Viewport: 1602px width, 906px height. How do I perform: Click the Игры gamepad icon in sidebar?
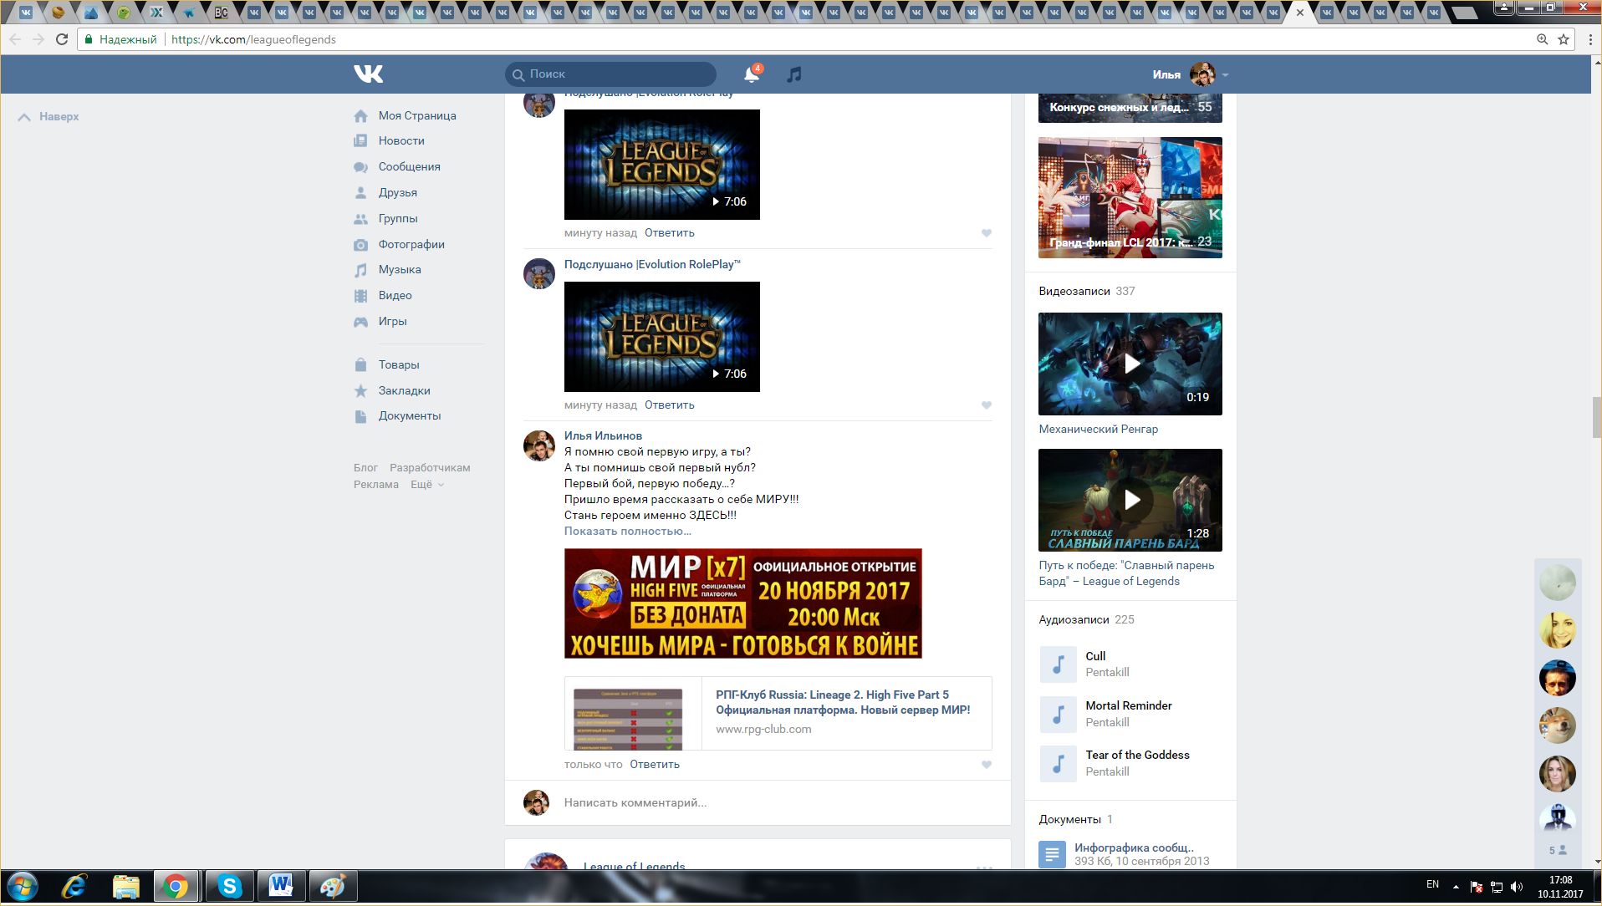pos(360,322)
